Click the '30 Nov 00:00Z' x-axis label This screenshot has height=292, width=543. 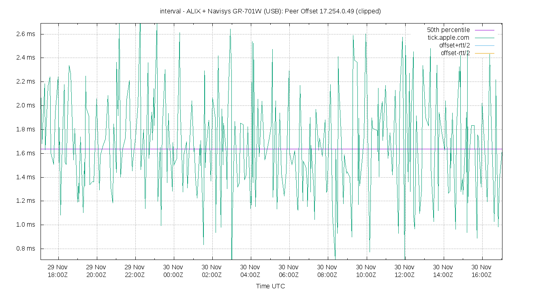[x=173, y=271]
